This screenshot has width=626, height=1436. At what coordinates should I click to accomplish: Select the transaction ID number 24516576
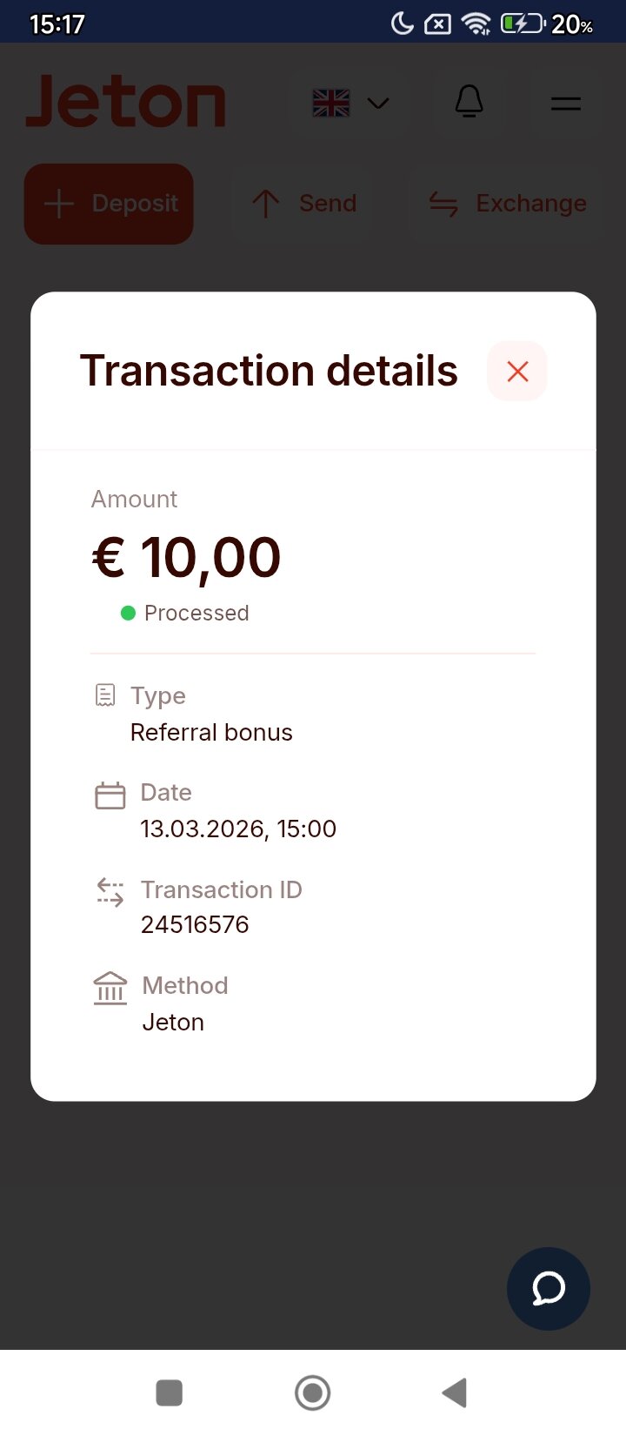point(195,924)
